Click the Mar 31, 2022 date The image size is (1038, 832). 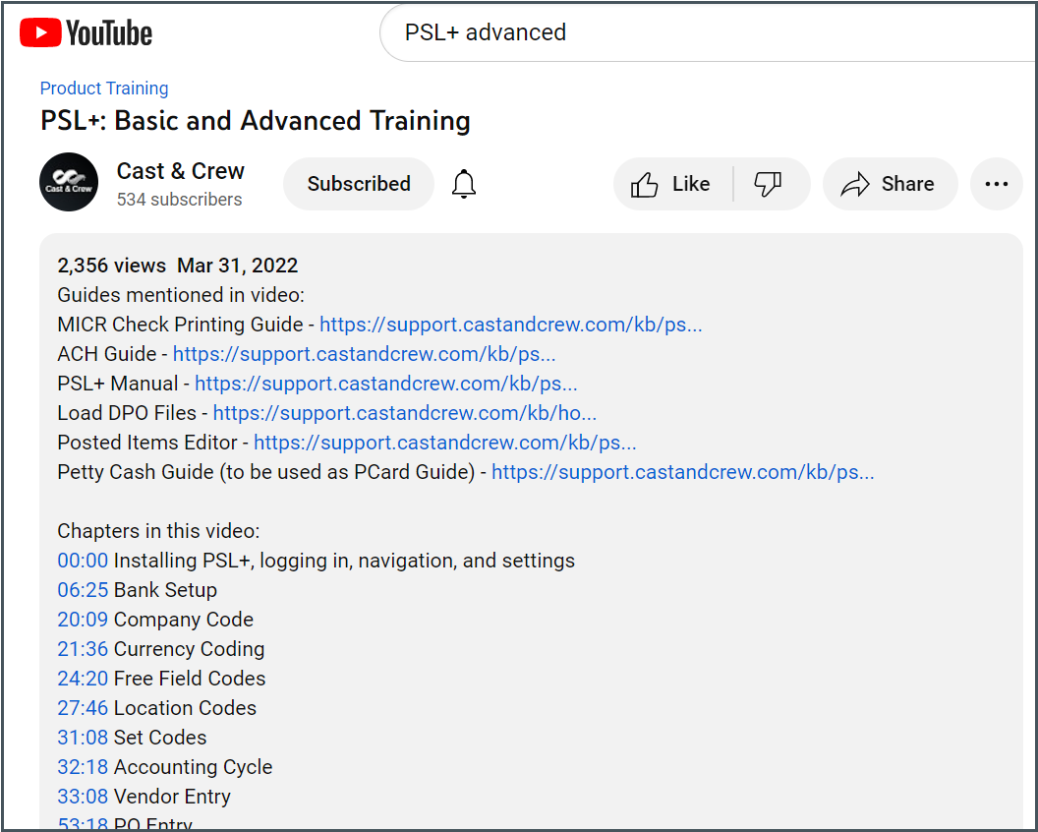(x=238, y=266)
